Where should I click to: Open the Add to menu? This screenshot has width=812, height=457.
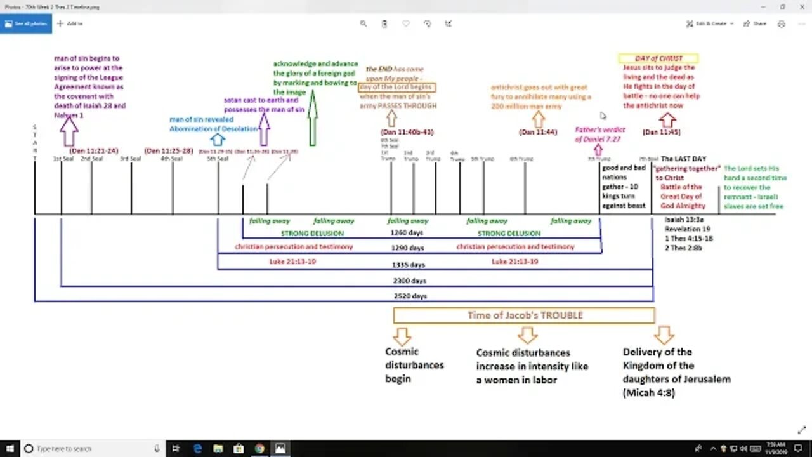point(70,23)
